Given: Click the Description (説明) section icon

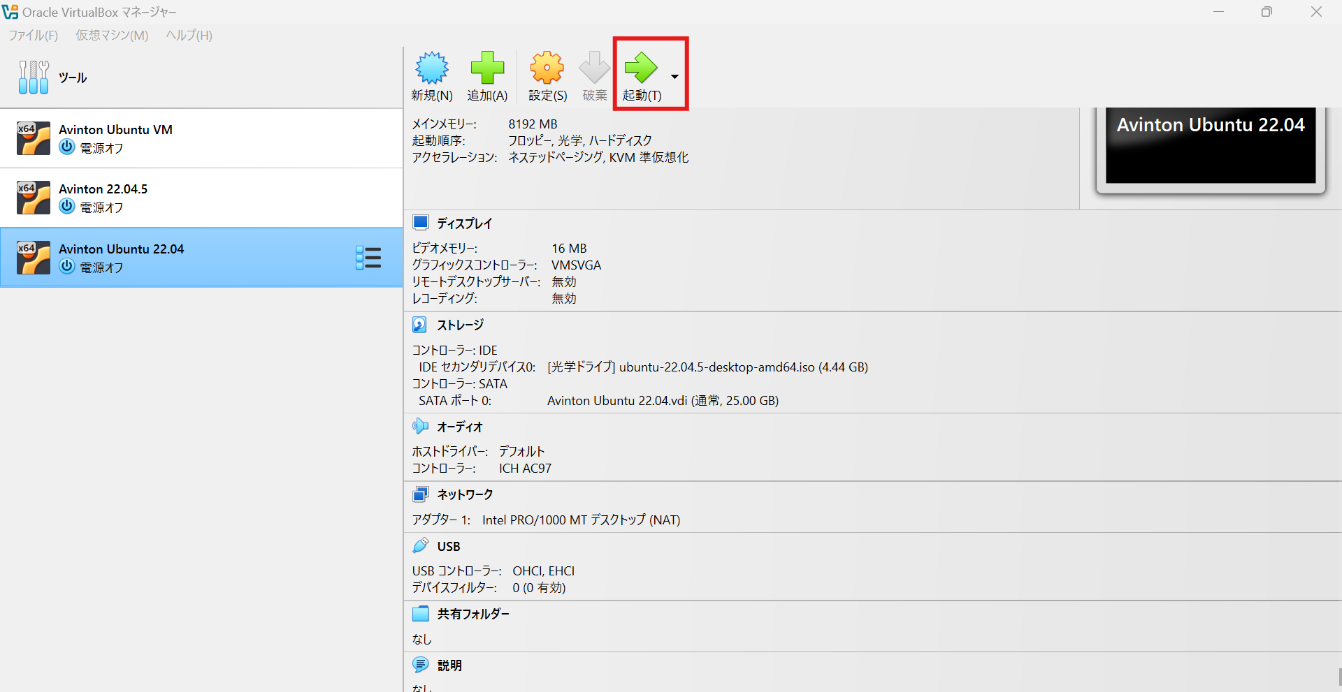Looking at the screenshot, I should coord(420,665).
